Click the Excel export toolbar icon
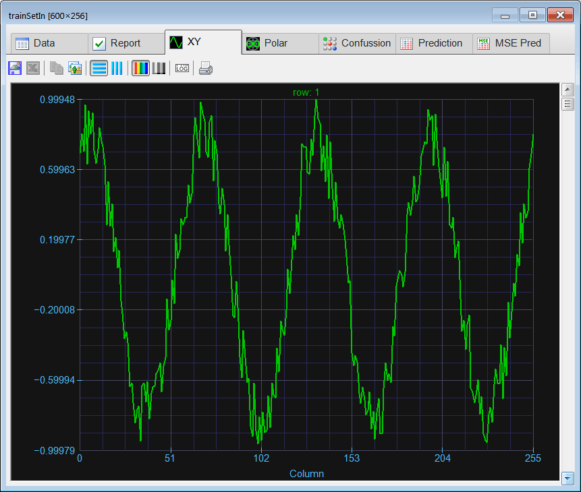 [33, 68]
